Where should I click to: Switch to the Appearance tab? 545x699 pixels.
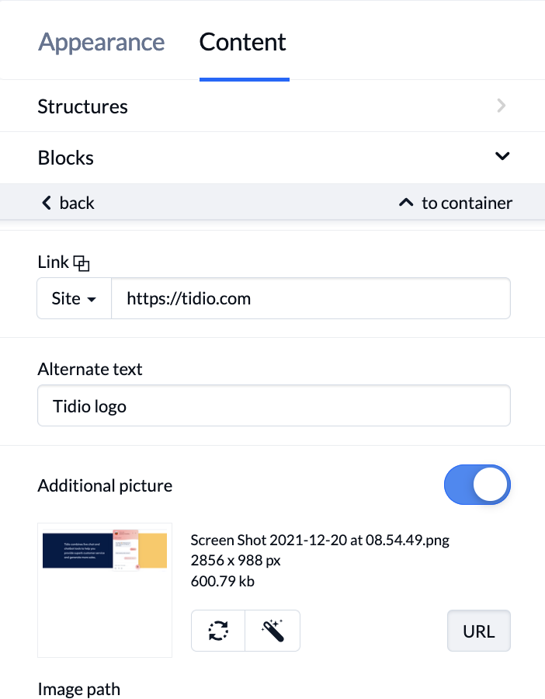[101, 43]
